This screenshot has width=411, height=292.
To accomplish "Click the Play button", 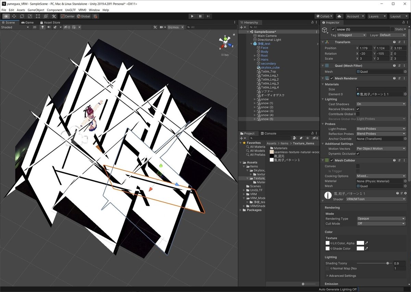I will (x=192, y=16).
